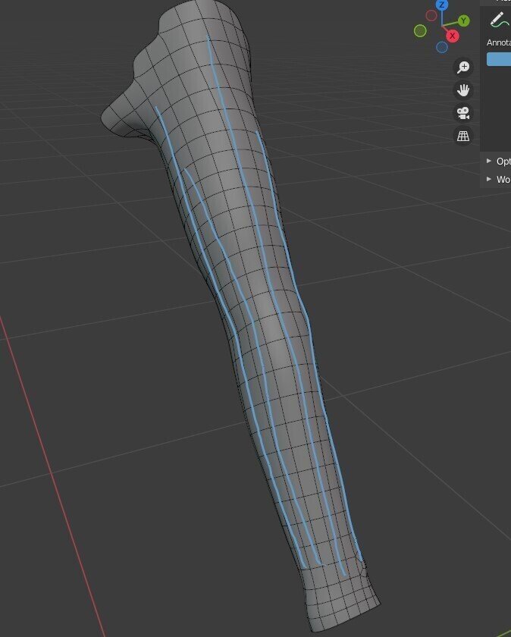Expand the Options panel triangle
Screen dimensions: 511x637
(489, 161)
